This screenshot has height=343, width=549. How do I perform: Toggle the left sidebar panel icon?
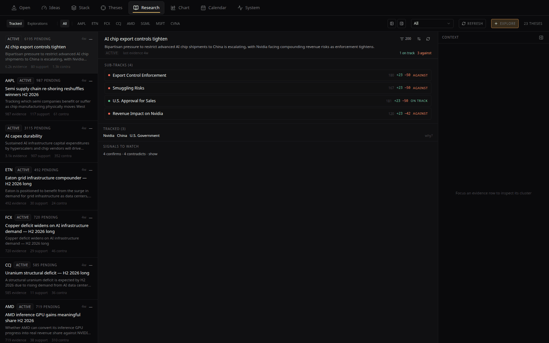pos(391,24)
